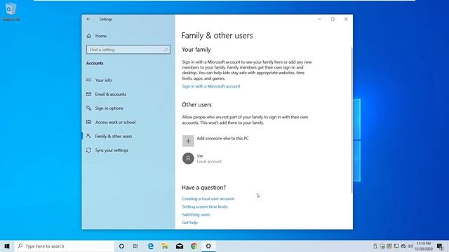This screenshot has width=449, height=252.
Task: Open Creating a local user account help link
Action: 208,199
